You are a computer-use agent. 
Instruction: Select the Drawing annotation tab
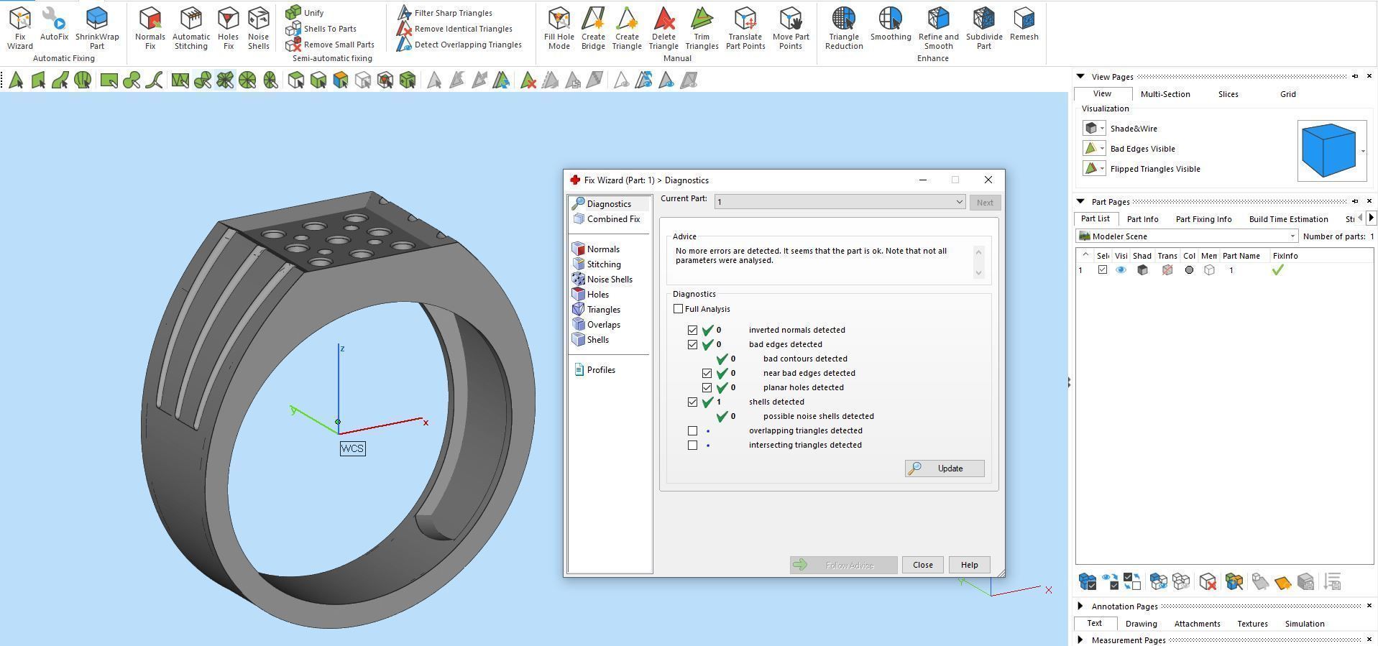(x=1142, y=624)
